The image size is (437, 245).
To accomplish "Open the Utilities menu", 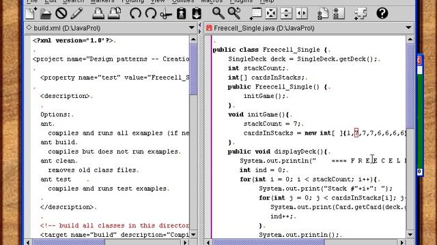I will [183, 1].
